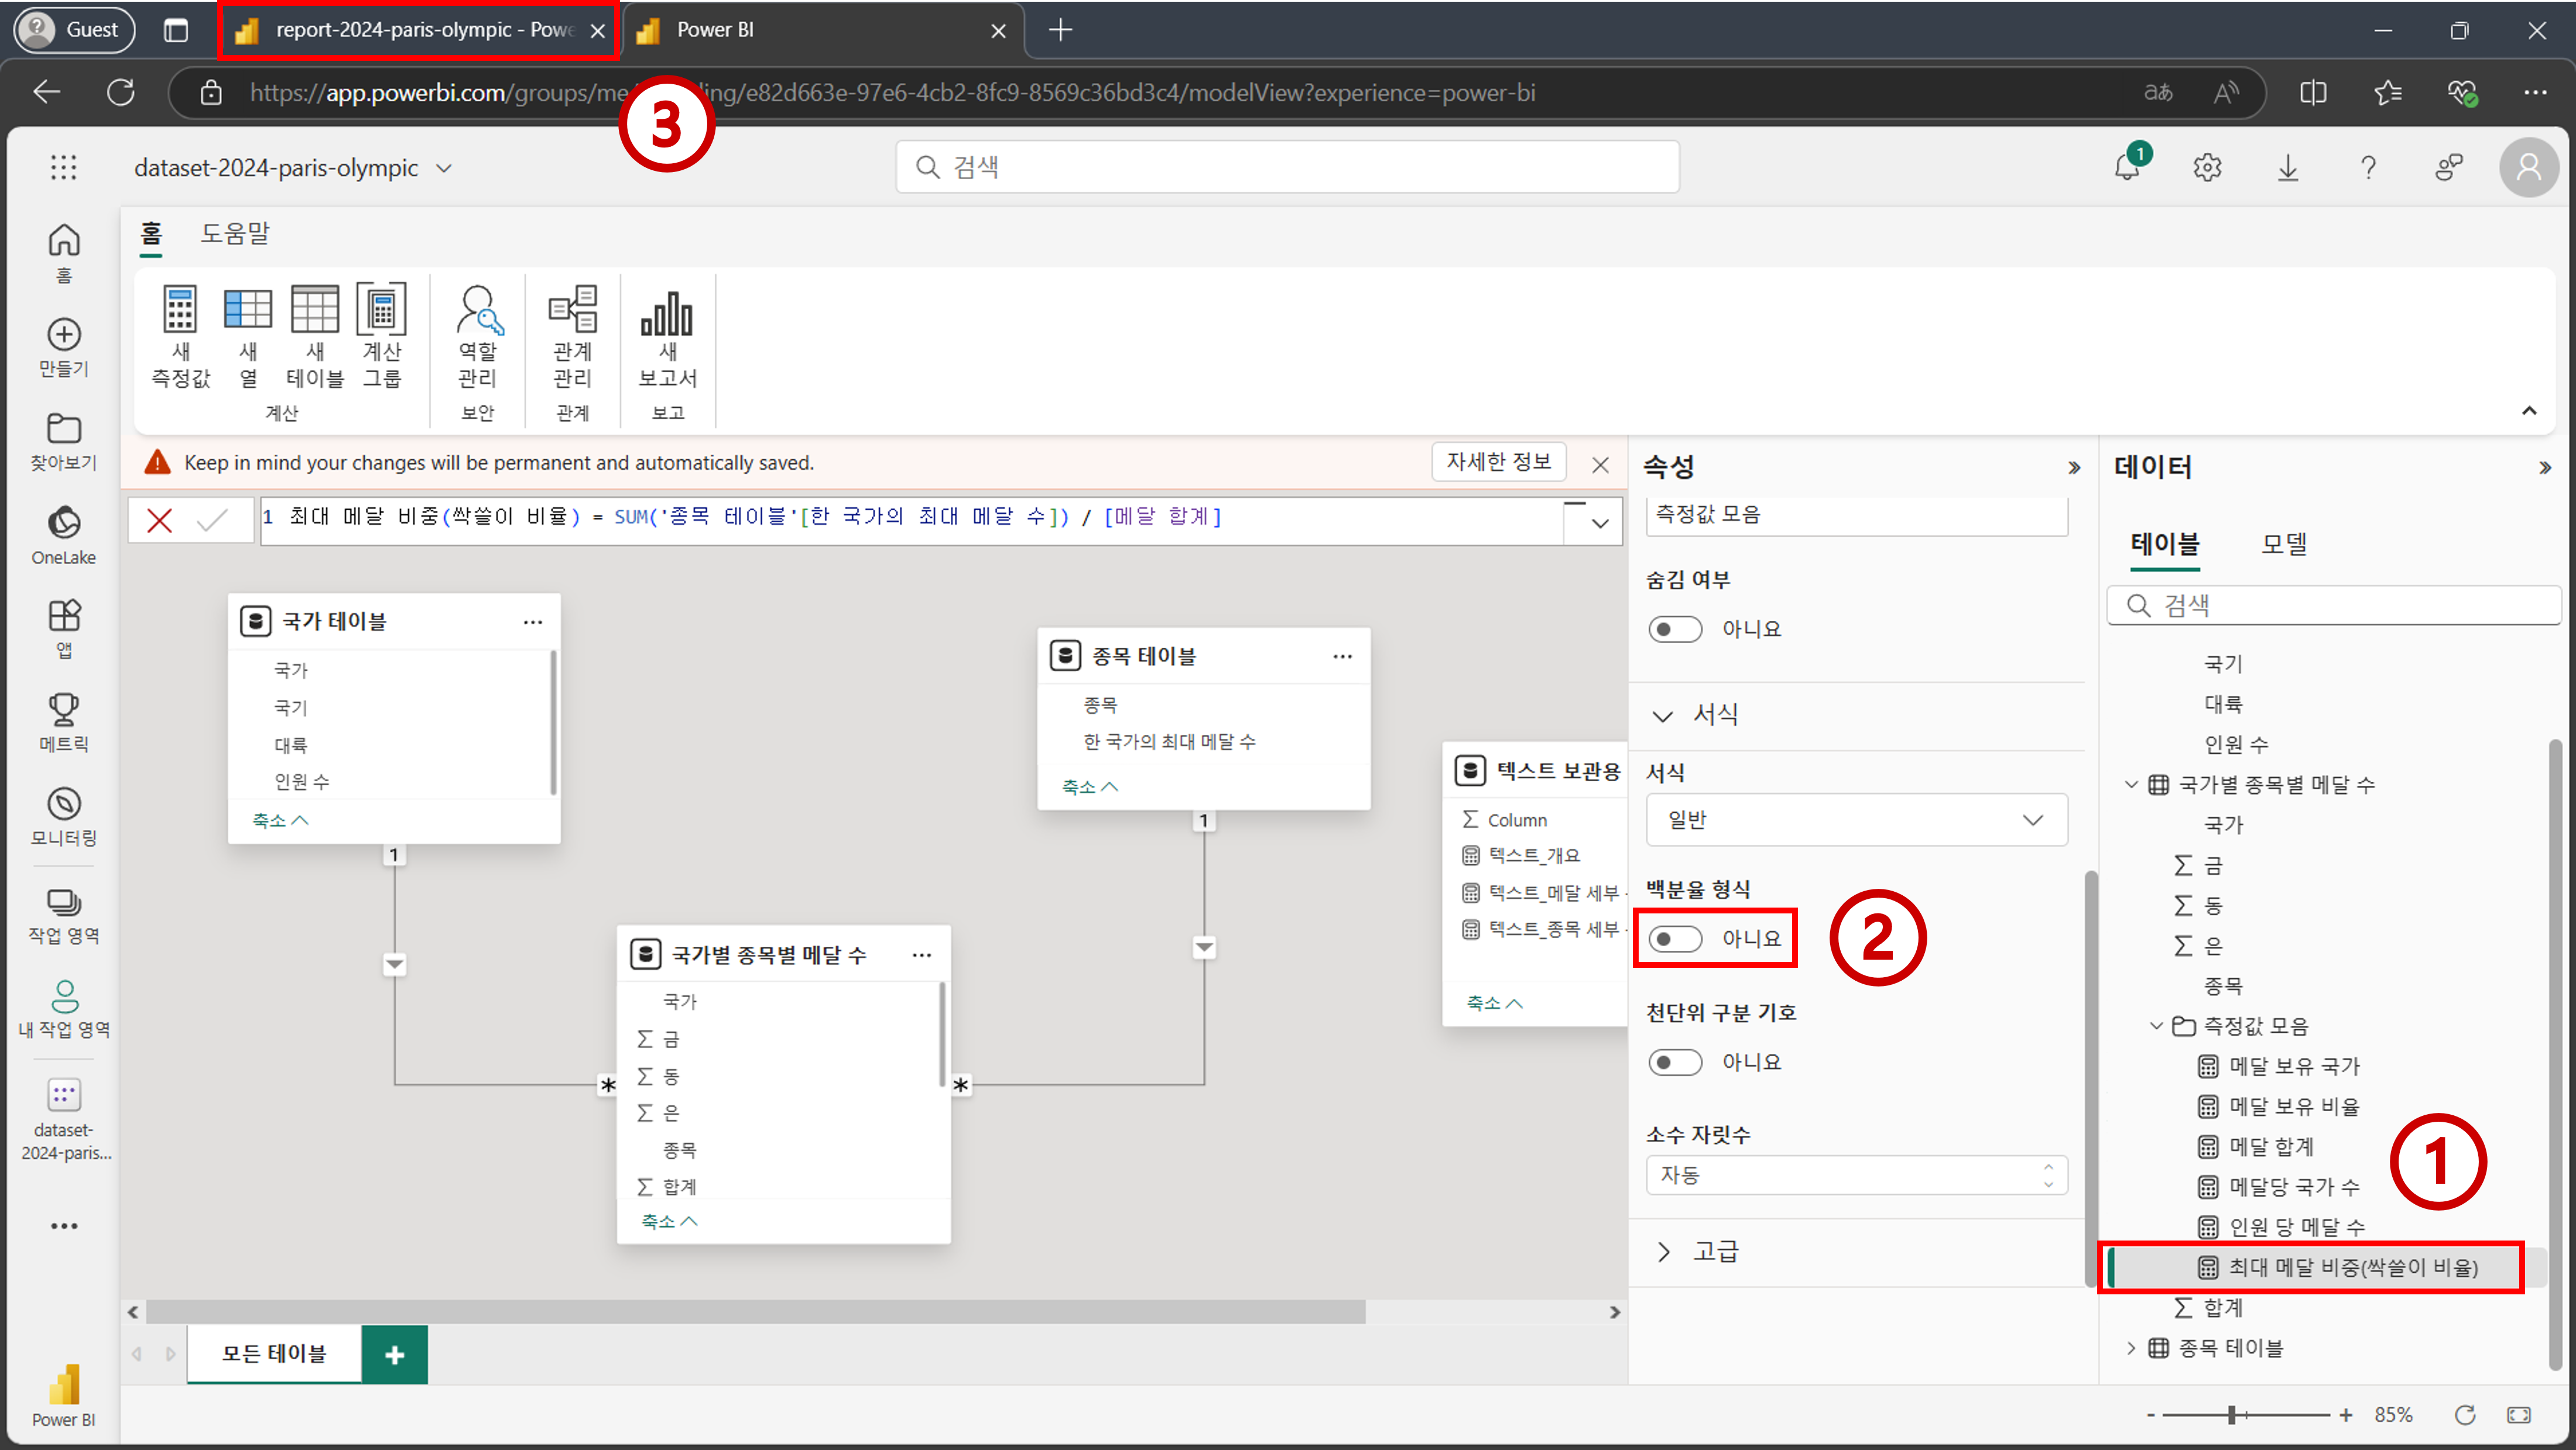Open the app launcher grid icon

64,167
